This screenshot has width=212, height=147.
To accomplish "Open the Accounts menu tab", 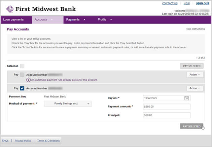I will [x=44, y=20].
